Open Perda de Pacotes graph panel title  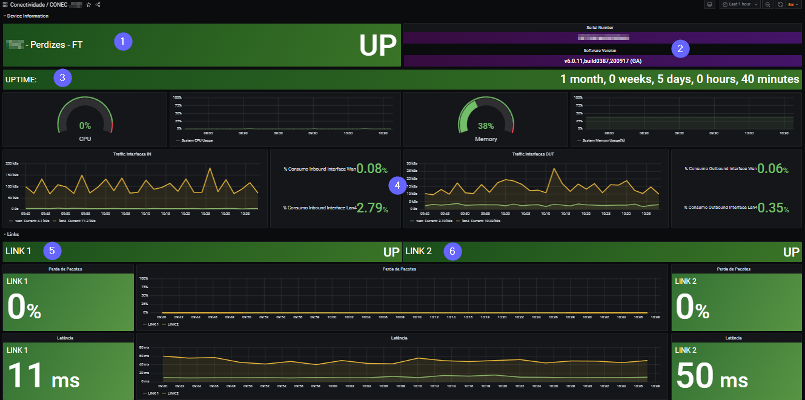399,268
